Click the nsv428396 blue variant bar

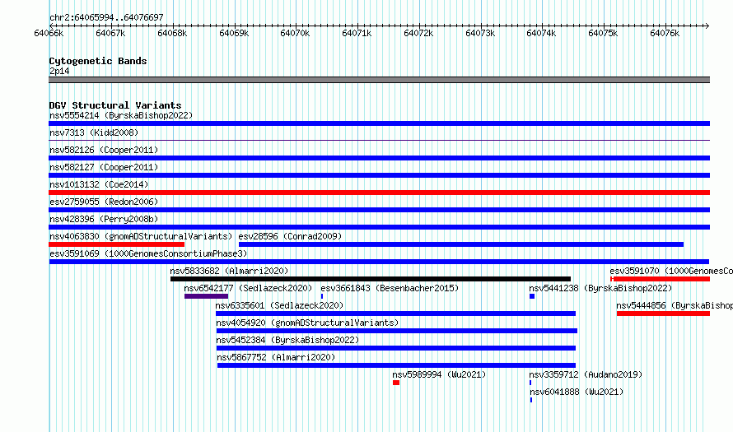click(x=379, y=227)
